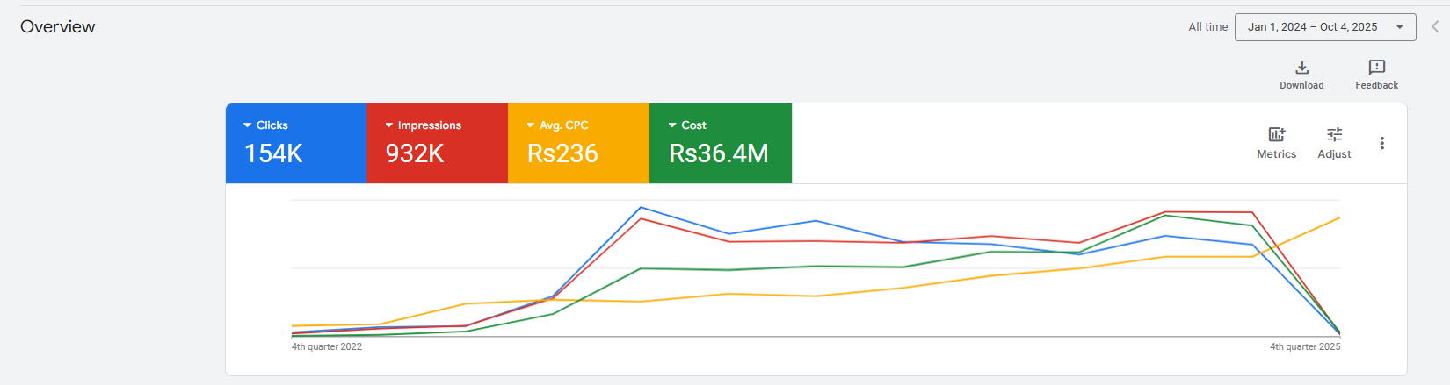1450x385 pixels.
Task: Expand the Cost metric dropdown arrow
Action: tap(672, 125)
